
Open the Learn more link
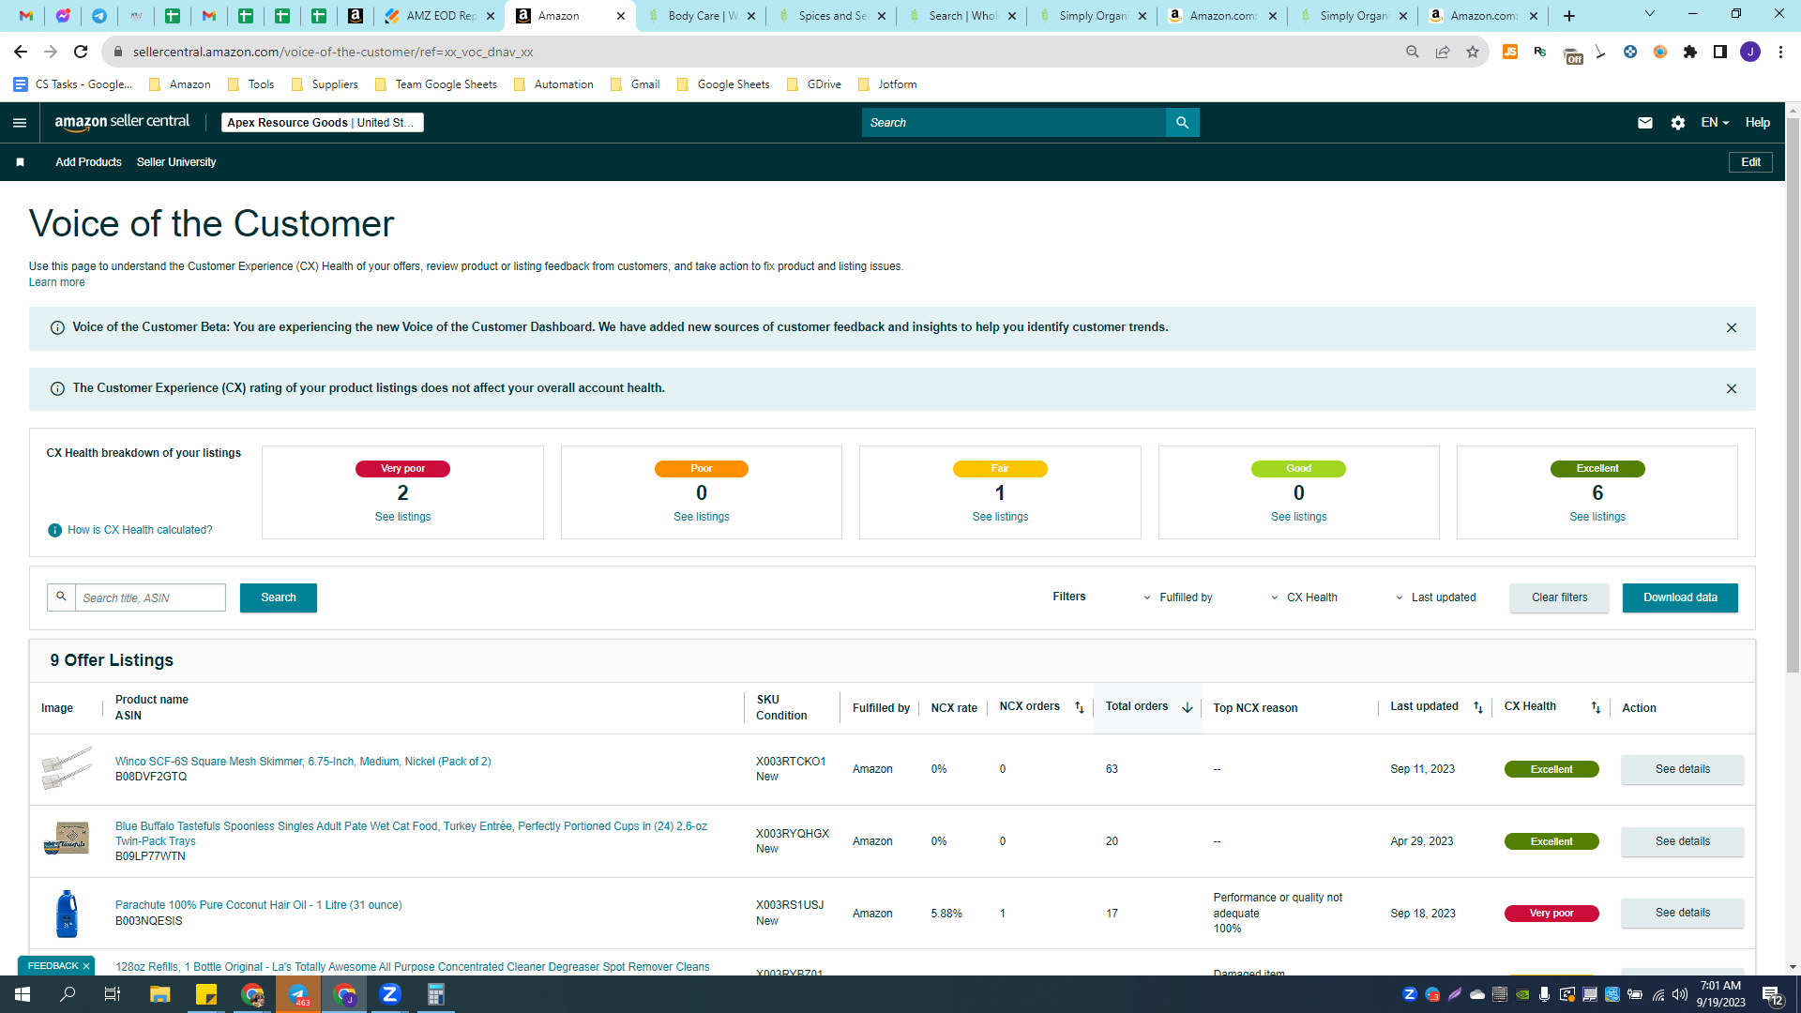56,282
